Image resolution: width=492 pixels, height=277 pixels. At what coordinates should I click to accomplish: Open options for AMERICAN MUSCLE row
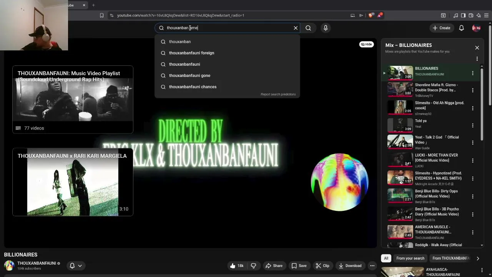(473, 232)
